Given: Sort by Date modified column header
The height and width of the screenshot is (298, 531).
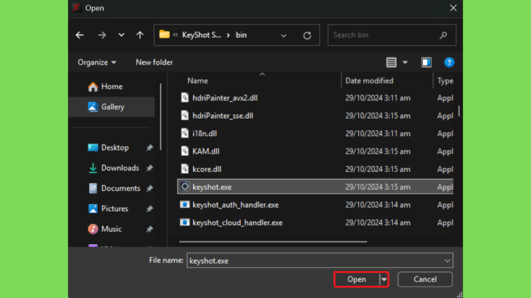Looking at the screenshot, I should click(369, 81).
